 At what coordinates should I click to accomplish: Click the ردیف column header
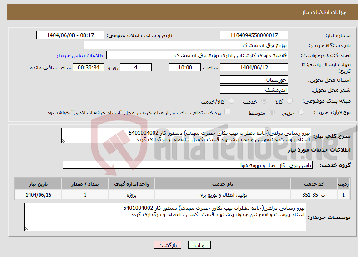(343, 184)
